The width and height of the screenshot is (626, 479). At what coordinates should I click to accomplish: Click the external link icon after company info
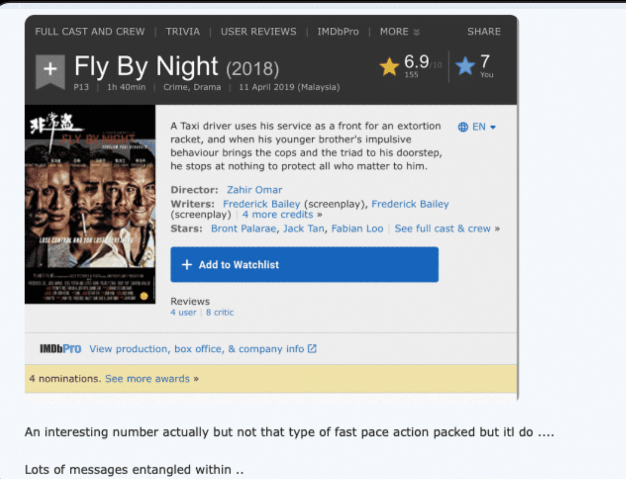click(x=313, y=349)
